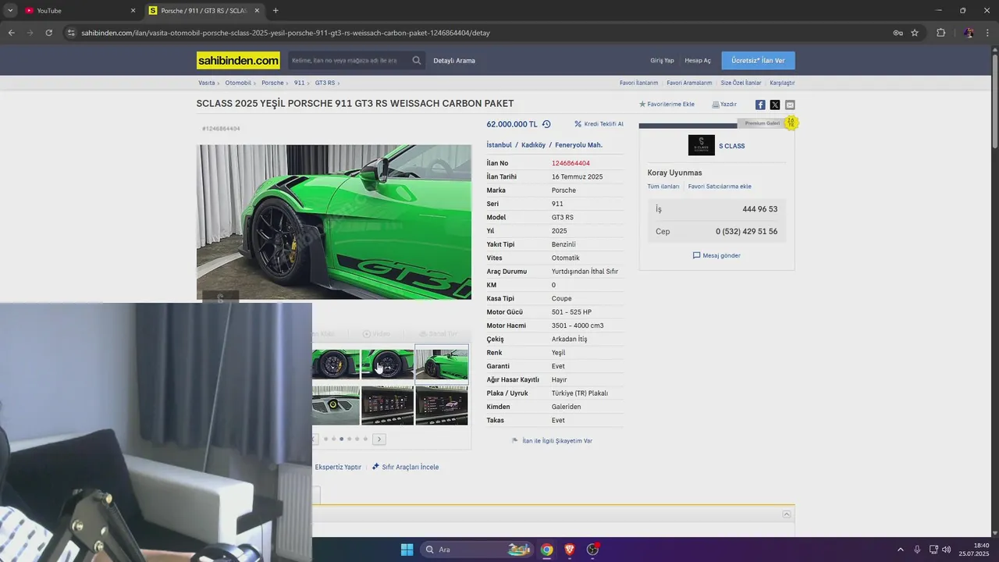This screenshot has width=999, height=562.
Task: Open Chrome profile avatar
Action: click(x=969, y=33)
